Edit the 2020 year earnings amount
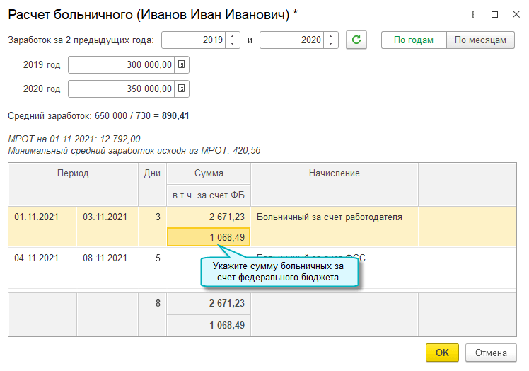The height and width of the screenshot is (371, 529). tap(120, 89)
